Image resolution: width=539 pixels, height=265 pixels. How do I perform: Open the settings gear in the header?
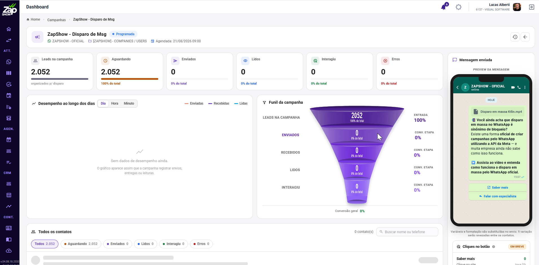pyautogui.click(x=459, y=7)
